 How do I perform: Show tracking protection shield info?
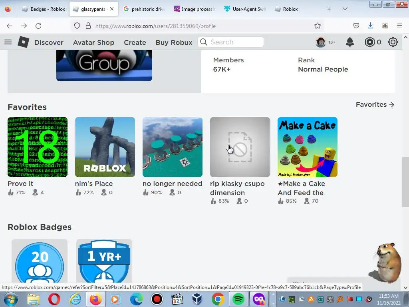pos(77,26)
